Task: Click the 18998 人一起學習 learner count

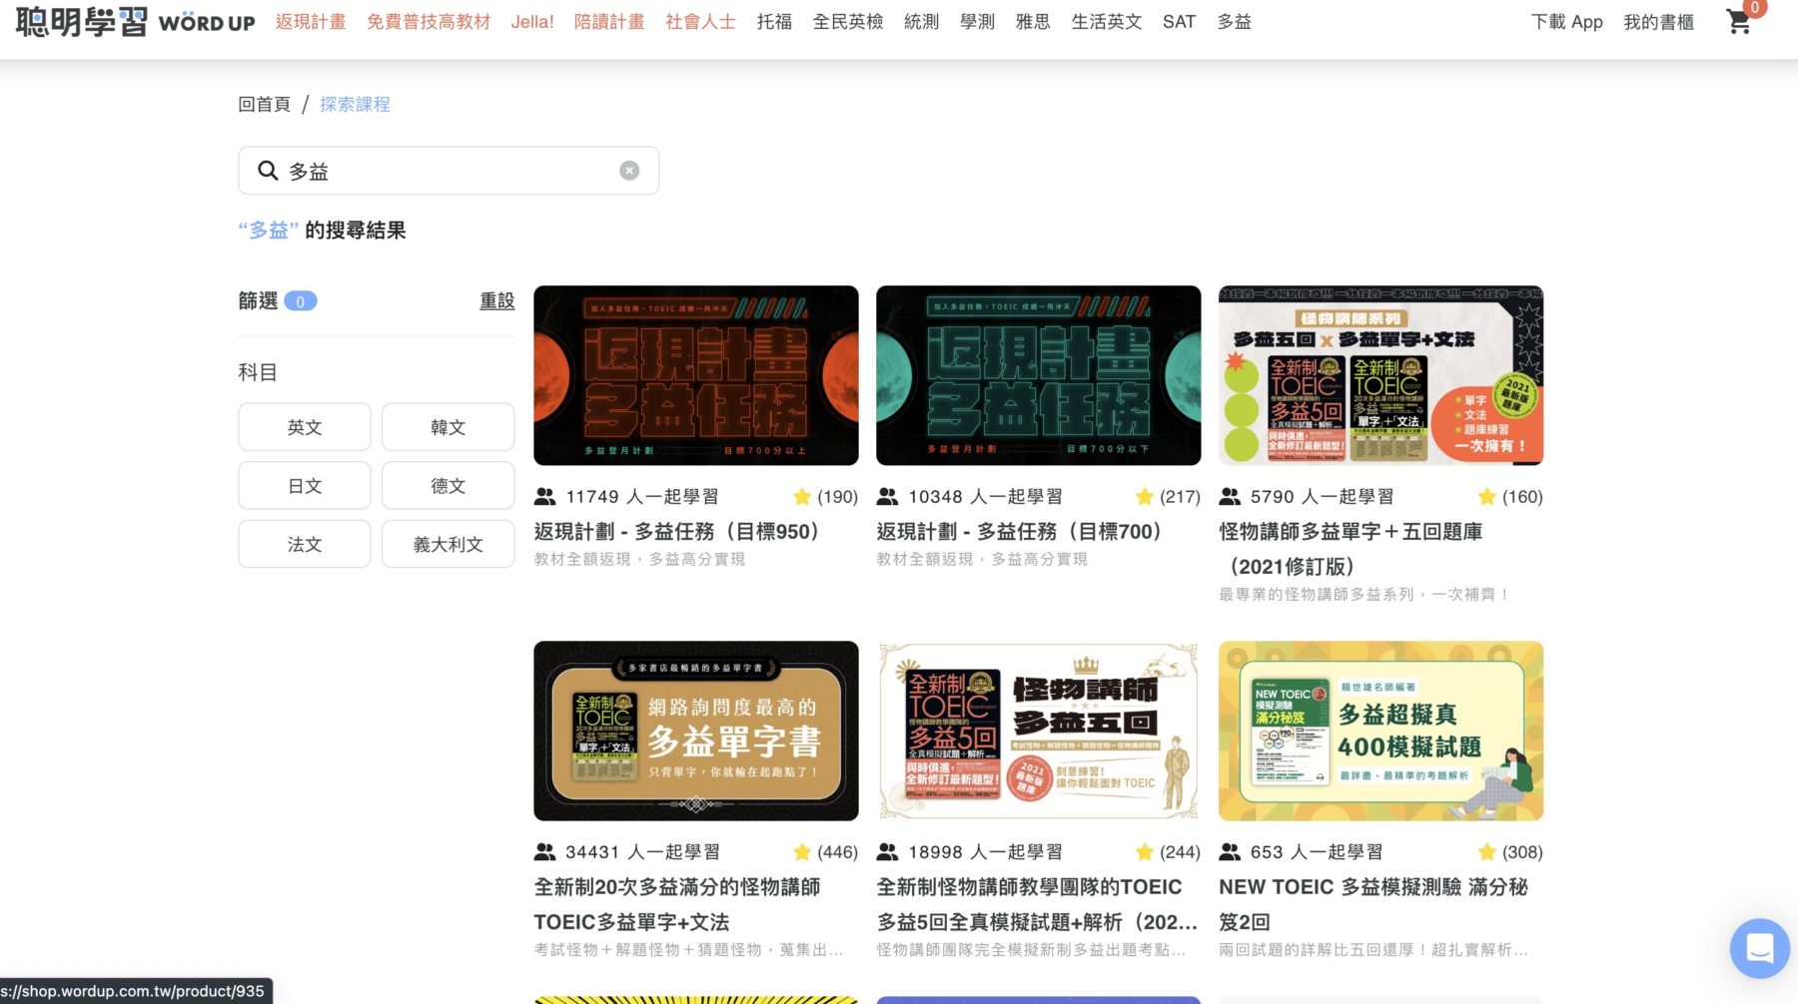Action: (x=985, y=851)
